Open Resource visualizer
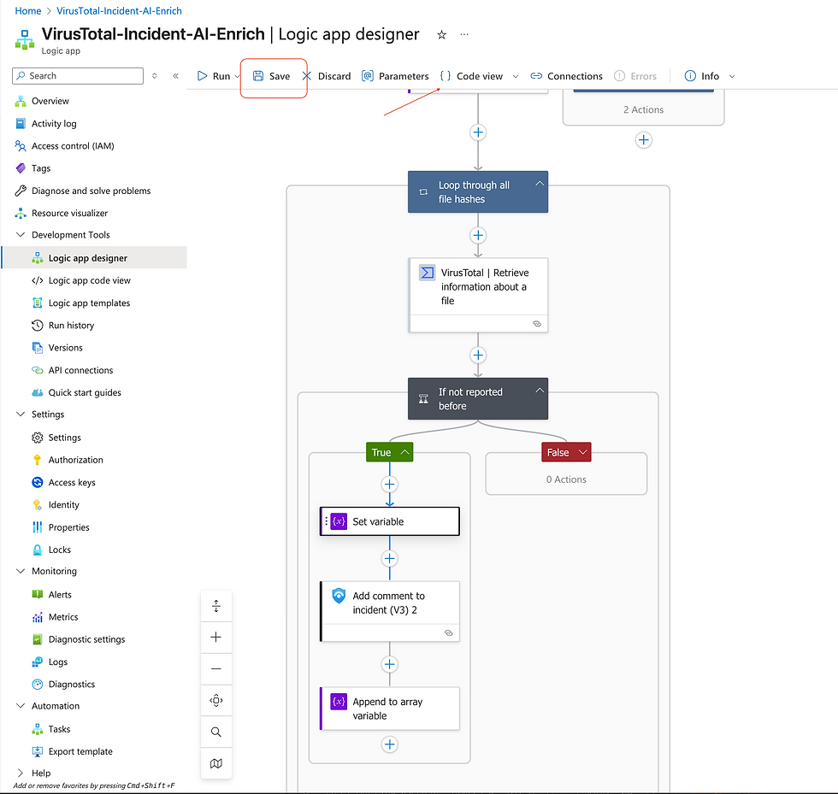Screen dimensions: 838x794 pyautogui.click(x=69, y=213)
